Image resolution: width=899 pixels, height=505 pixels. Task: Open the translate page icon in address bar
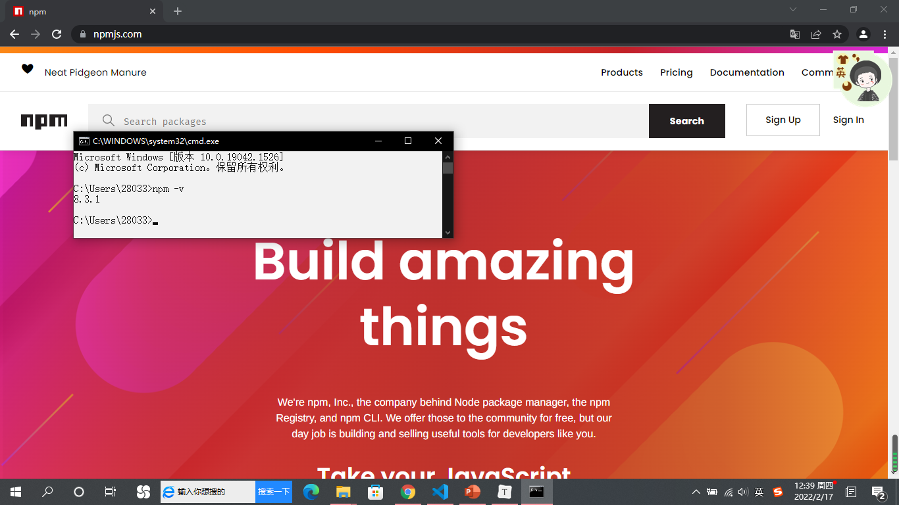[x=795, y=34]
